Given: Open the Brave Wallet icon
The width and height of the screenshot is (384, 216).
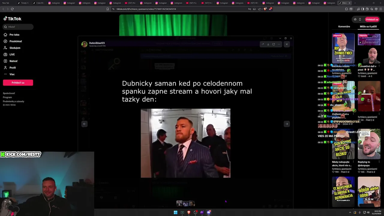Looking at the screenshot, I should tap(367, 9).
